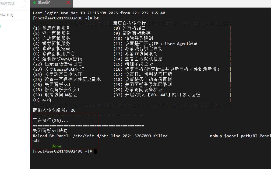Viewport: 271px width, 169px height.
Task: Click option (8) 改面板端口 text
Action: (x=129, y=28)
